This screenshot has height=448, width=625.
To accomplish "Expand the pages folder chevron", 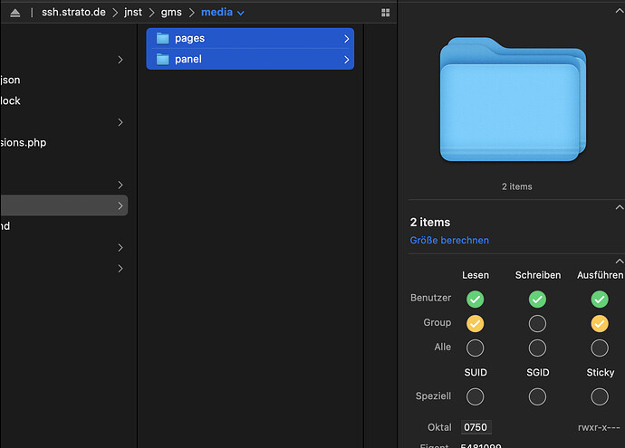I will [346, 39].
